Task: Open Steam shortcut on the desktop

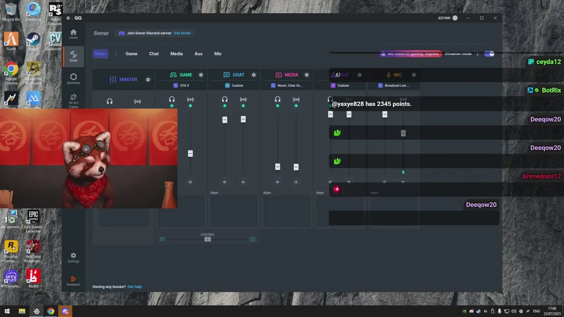Action: coord(33,42)
